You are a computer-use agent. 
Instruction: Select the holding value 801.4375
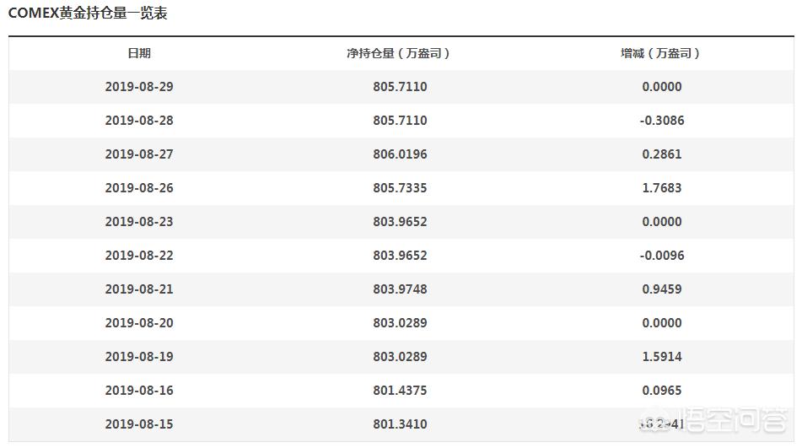[x=400, y=391]
